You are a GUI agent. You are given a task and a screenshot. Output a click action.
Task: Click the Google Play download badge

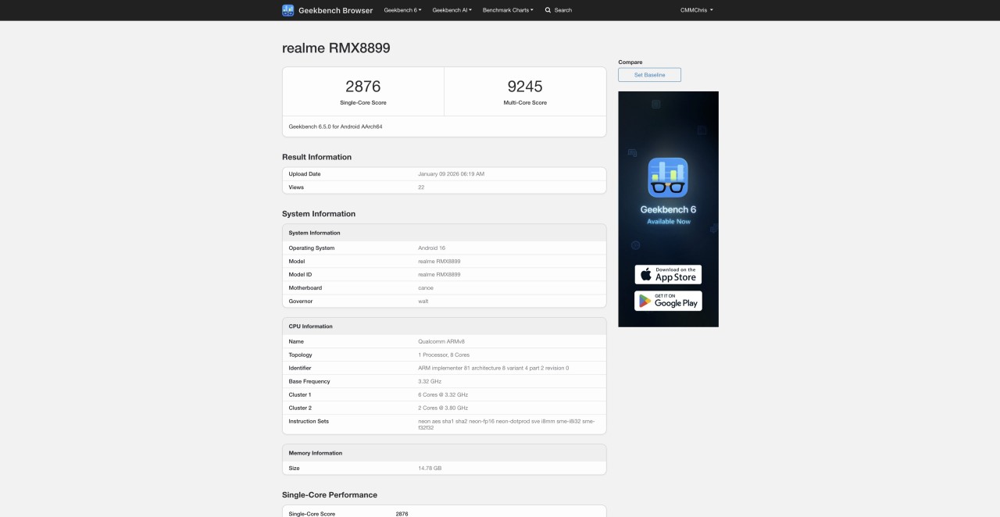coord(668,301)
